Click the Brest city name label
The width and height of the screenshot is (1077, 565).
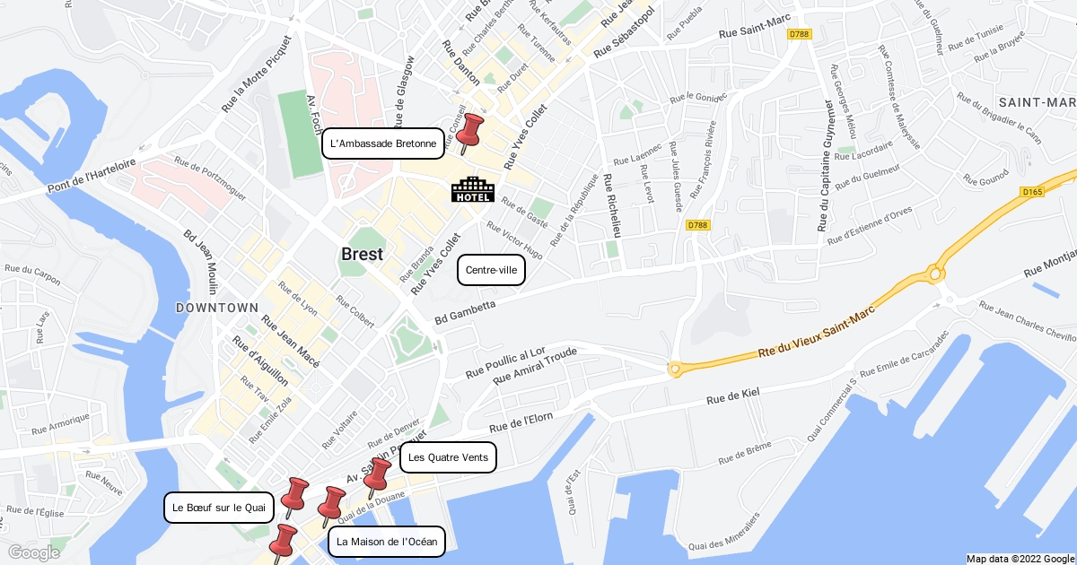tap(362, 254)
